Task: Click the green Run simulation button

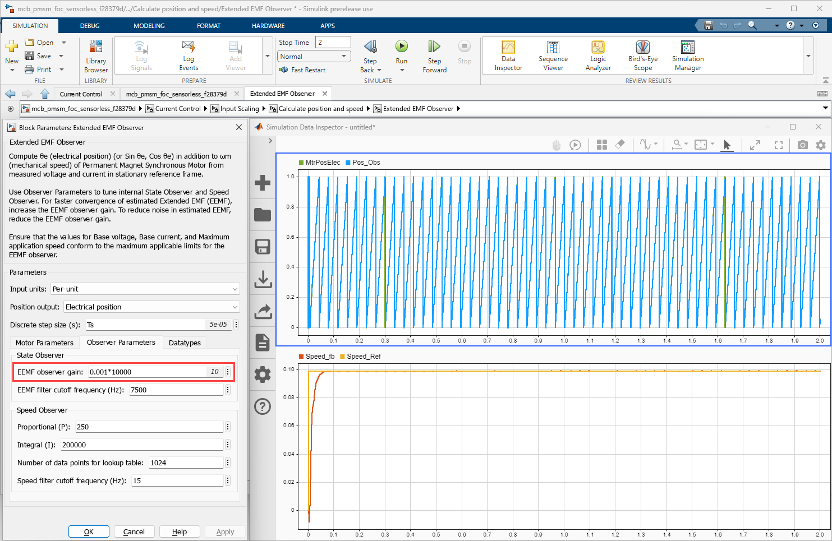Action: [x=401, y=47]
